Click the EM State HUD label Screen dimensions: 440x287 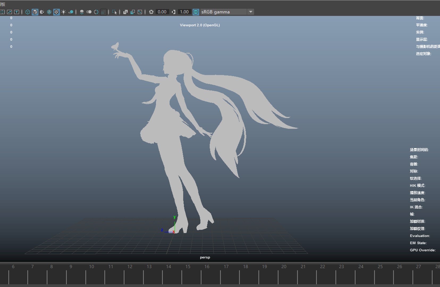point(418,243)
